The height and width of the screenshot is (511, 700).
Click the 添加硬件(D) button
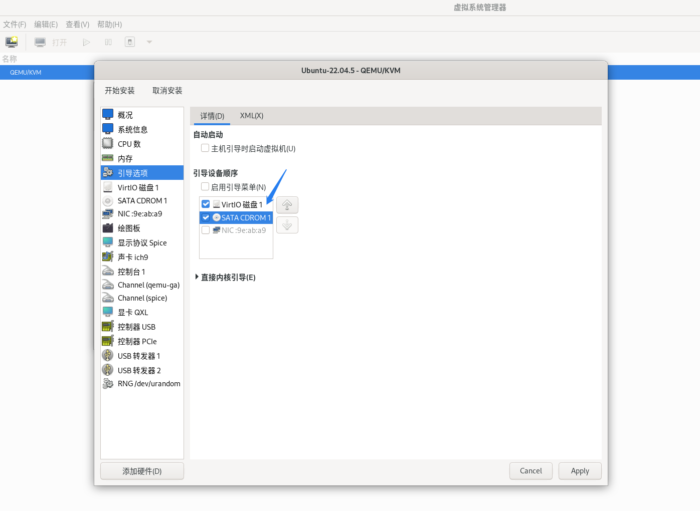pyautogui.click(x=142, y=471)
